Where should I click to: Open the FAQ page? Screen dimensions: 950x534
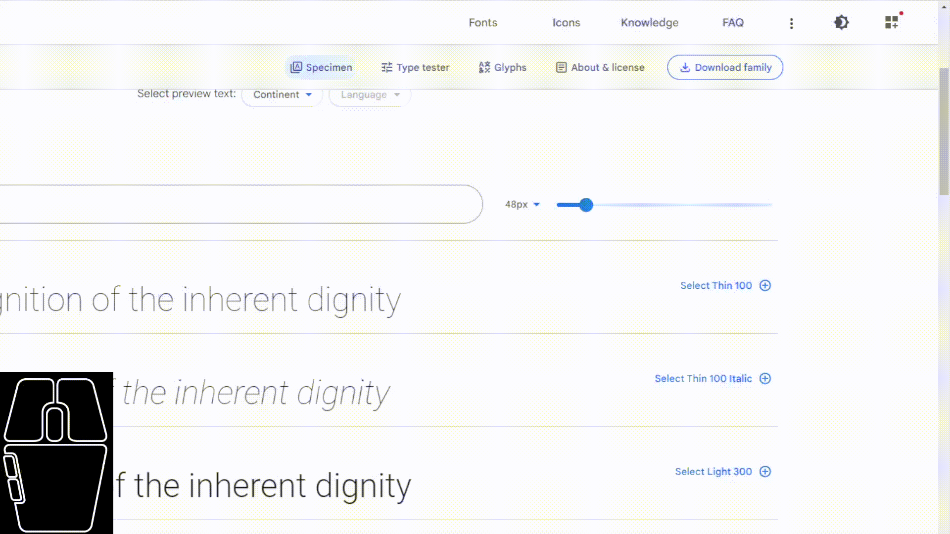[733, 22]
